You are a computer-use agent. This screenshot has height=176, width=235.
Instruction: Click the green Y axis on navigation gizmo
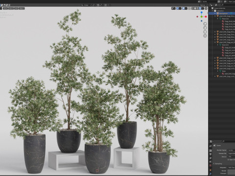[202, 17]
